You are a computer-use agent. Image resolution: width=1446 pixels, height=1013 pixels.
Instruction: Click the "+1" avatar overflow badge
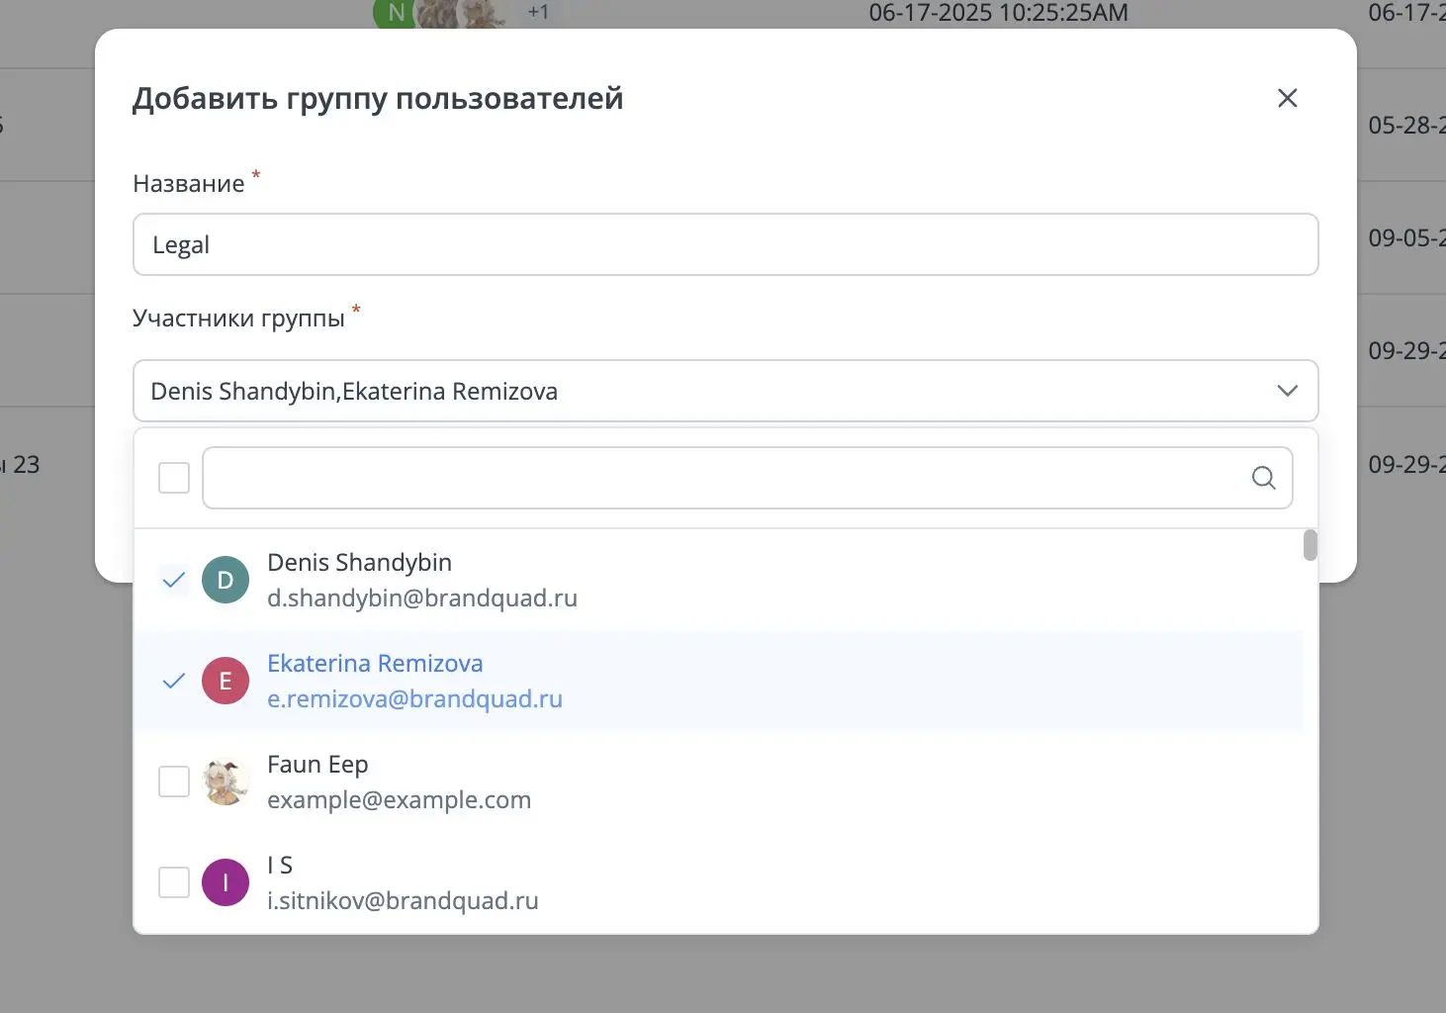tap(537, 13)
